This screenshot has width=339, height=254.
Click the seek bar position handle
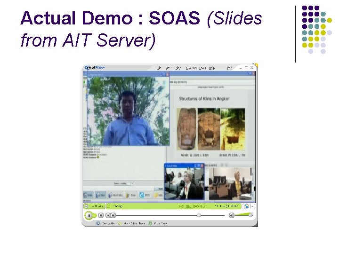point(199,215)
